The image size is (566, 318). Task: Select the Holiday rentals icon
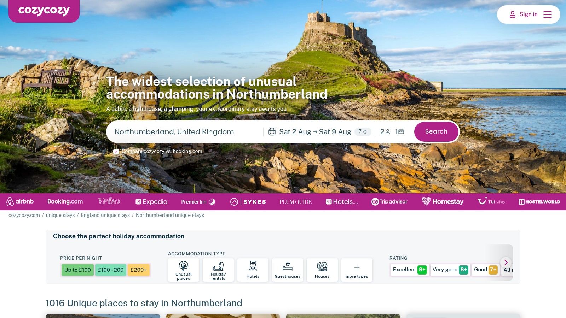218,266
